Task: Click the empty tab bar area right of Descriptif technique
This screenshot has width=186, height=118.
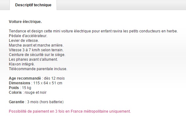Action: [x=121, y=5]
